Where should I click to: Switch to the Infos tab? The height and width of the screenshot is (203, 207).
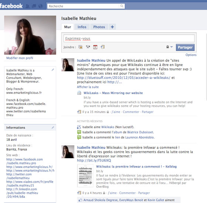(x=82, y=27)
